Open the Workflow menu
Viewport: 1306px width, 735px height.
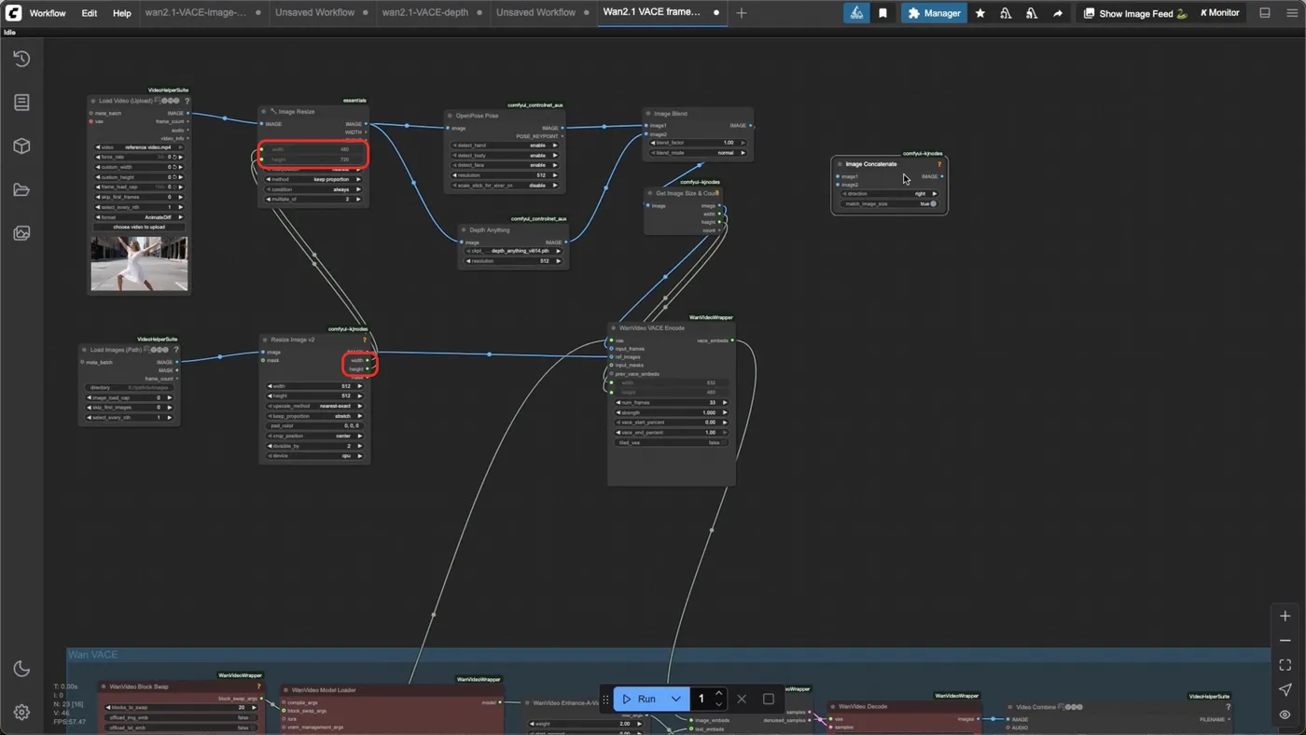pos(48,13)
